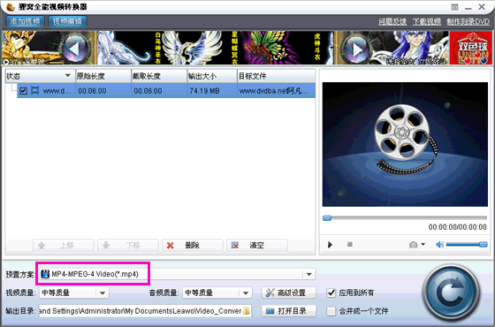Click the MP4 profile clapperboard icon
Screen dimensions: 495x327
[x=45, y=274]
